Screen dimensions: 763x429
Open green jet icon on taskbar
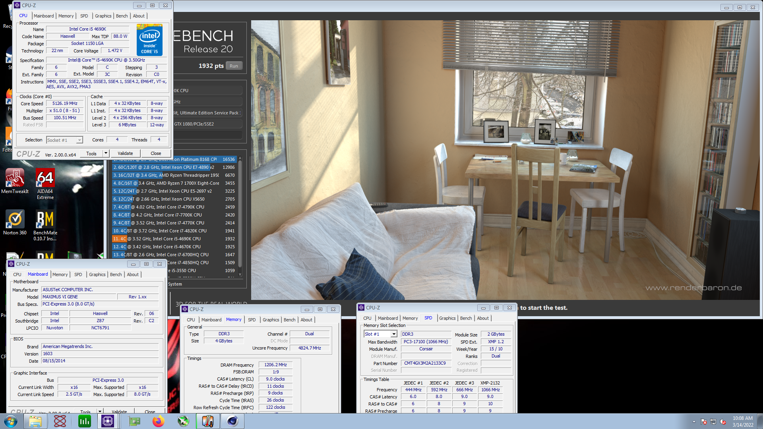click(x=183, y=421)
